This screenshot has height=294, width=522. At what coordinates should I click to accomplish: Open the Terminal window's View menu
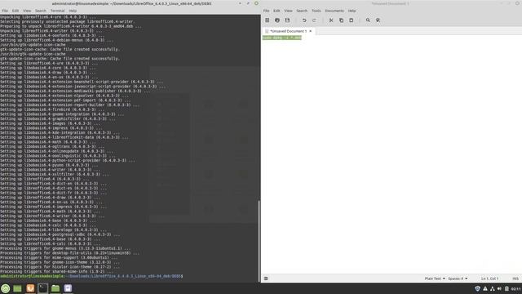click(x=27, y=11)
